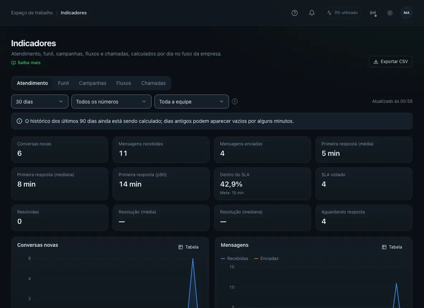The image size is (424, 308).
Task: Click the table icon in Conversas novas chart
Action: (181, 247)
